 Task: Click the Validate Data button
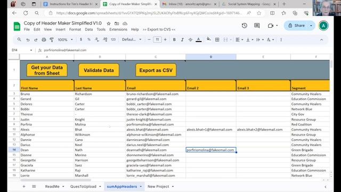(99, 70)
